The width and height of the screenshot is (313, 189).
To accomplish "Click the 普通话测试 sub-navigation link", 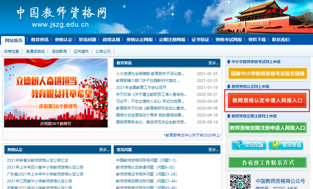I will coord(35,51).
